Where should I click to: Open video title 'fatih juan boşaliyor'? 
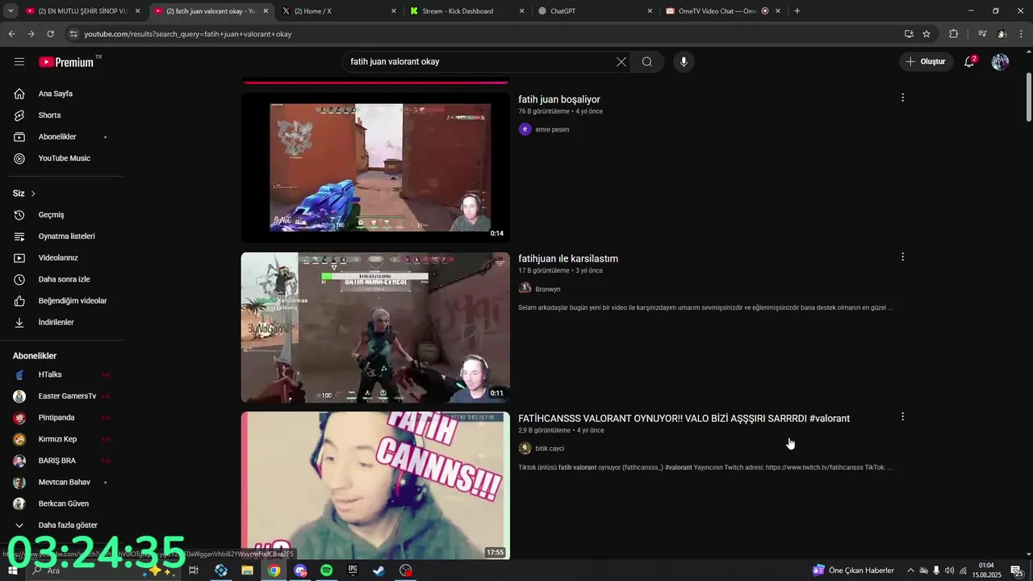point(559,99)
